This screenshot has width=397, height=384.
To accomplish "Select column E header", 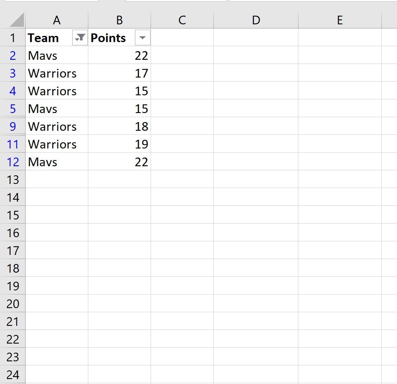I will (x=340, y=20).
